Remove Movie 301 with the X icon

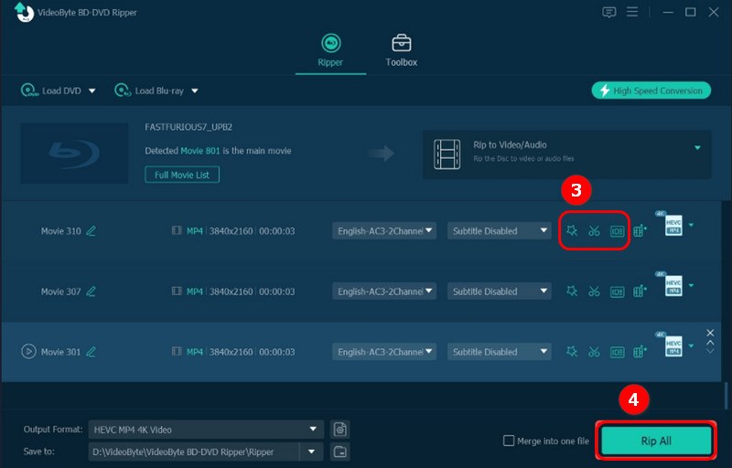[x=710, y=333]
